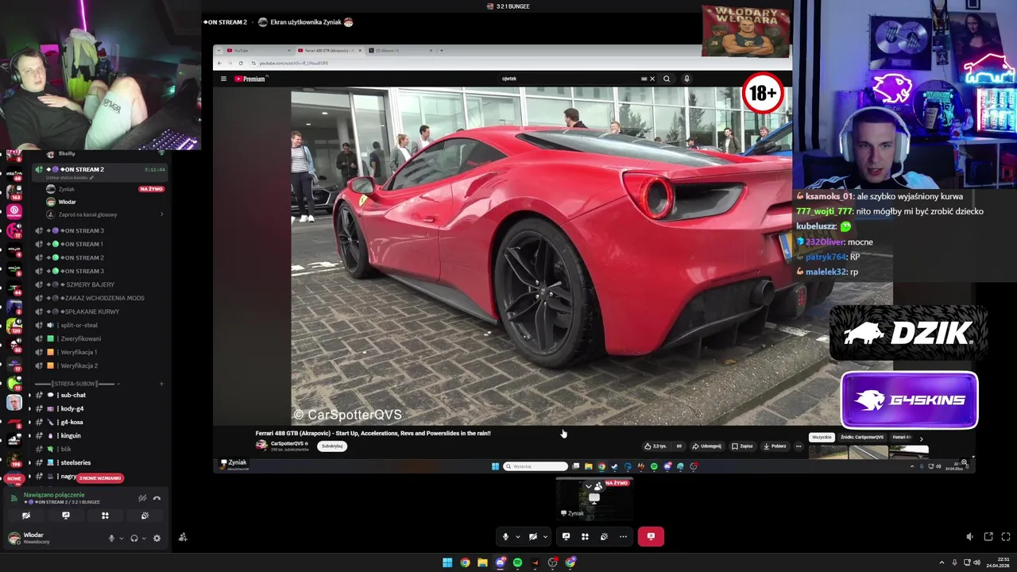
Task: Open the activities grid icon in call bar
Action: click(585, 536)
